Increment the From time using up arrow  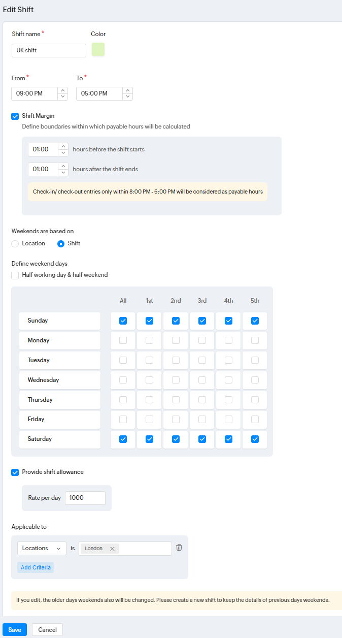click(63, 90)
